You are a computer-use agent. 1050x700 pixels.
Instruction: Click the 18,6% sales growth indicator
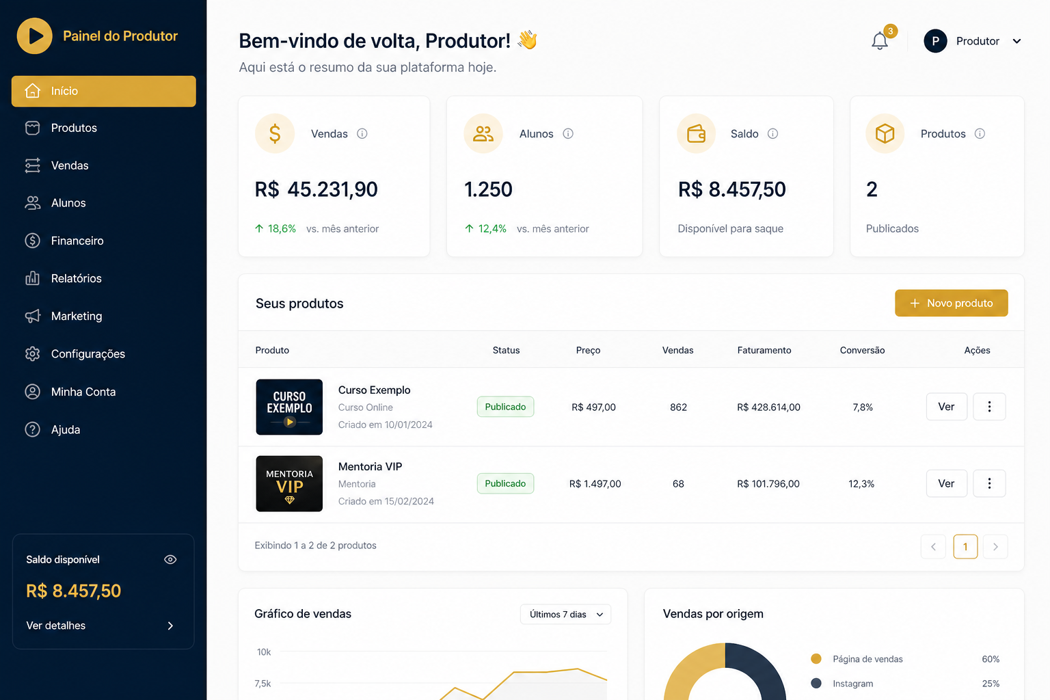pyautogui.click(x=275, y=228)
